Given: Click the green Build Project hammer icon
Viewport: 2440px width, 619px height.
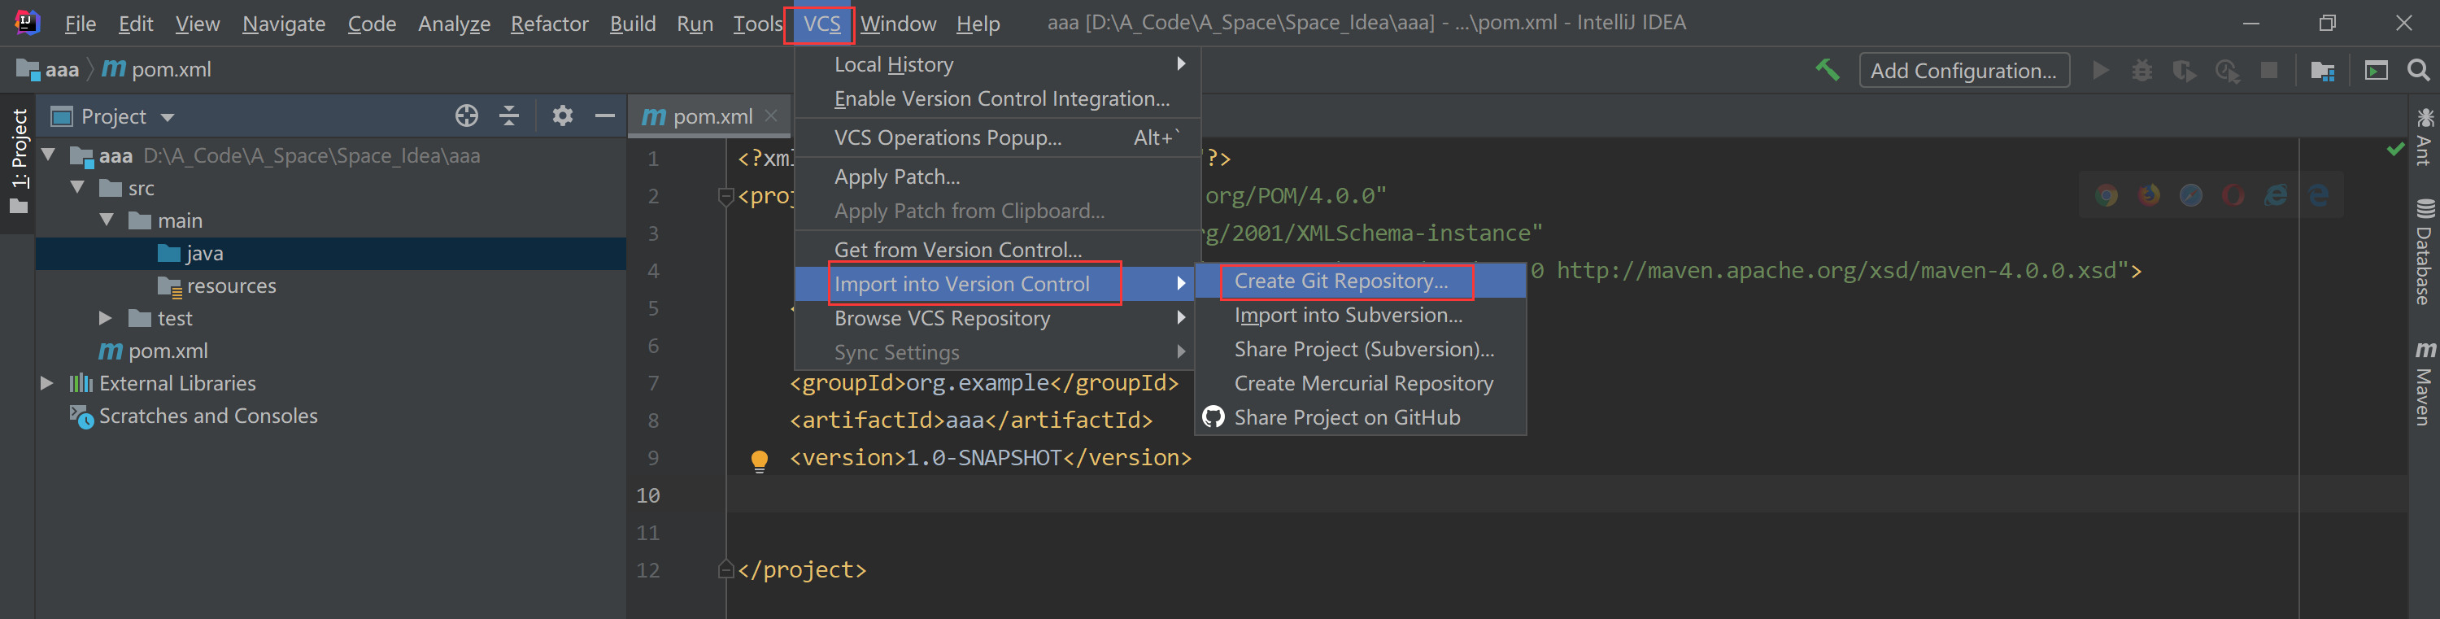Looking at the screenshot, I should (1828, 70).
